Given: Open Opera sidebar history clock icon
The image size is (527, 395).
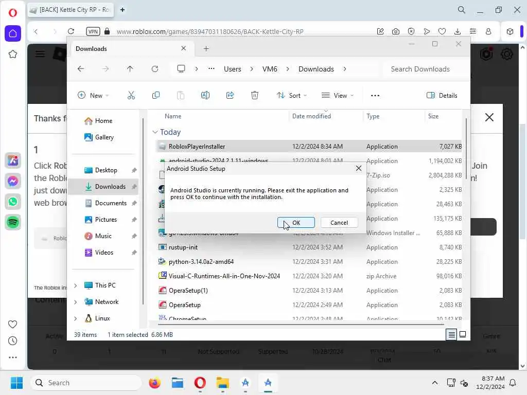Looking at the screenshot, I should [12, 340].
